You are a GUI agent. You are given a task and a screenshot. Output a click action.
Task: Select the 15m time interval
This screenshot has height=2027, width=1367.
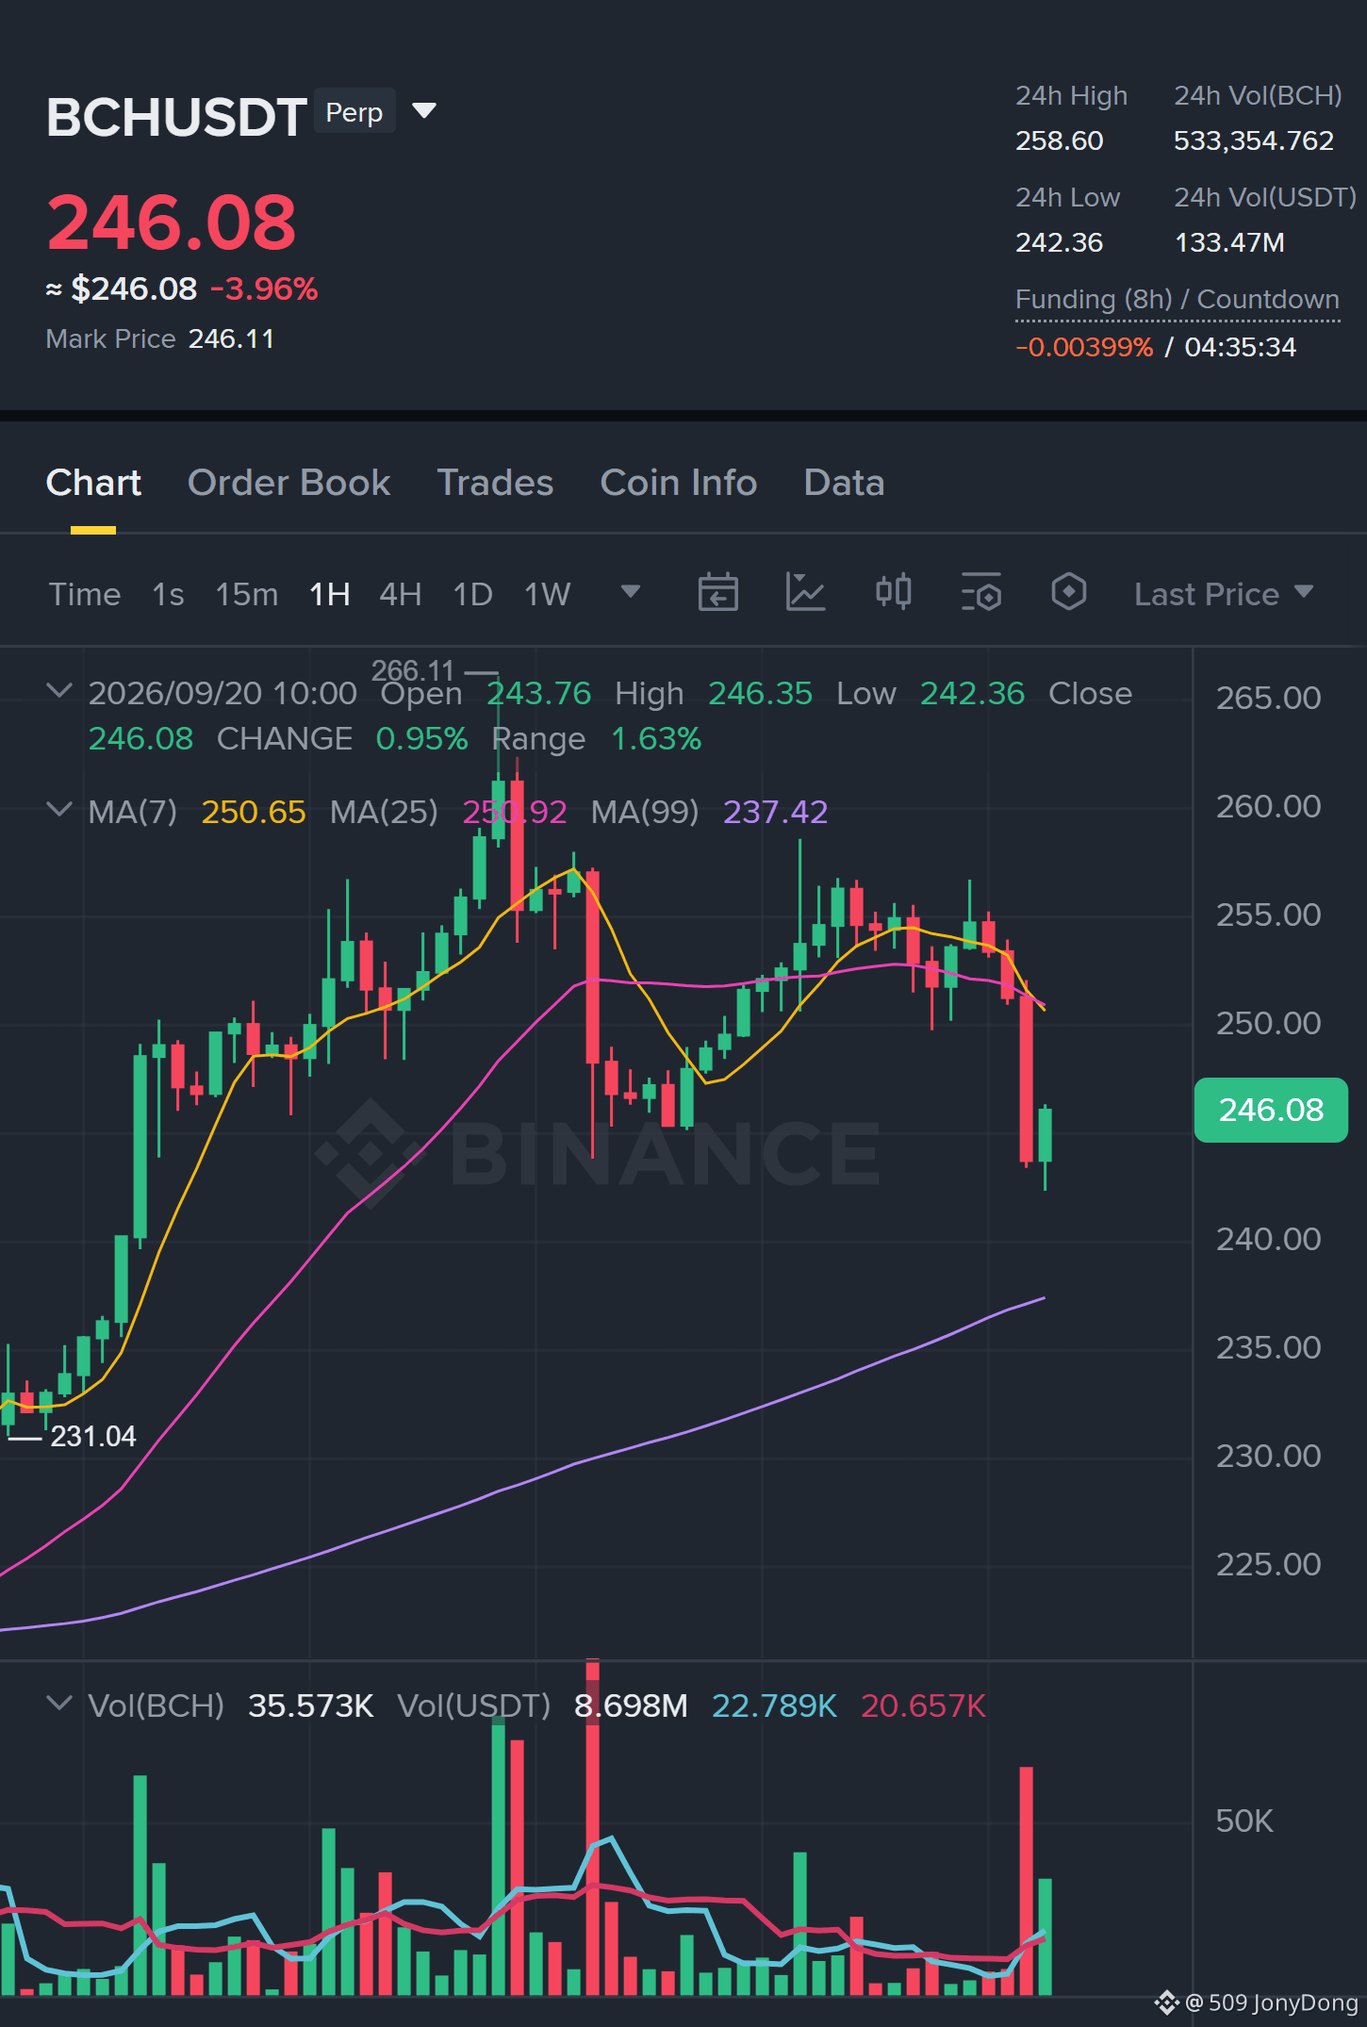click(247, 594)
